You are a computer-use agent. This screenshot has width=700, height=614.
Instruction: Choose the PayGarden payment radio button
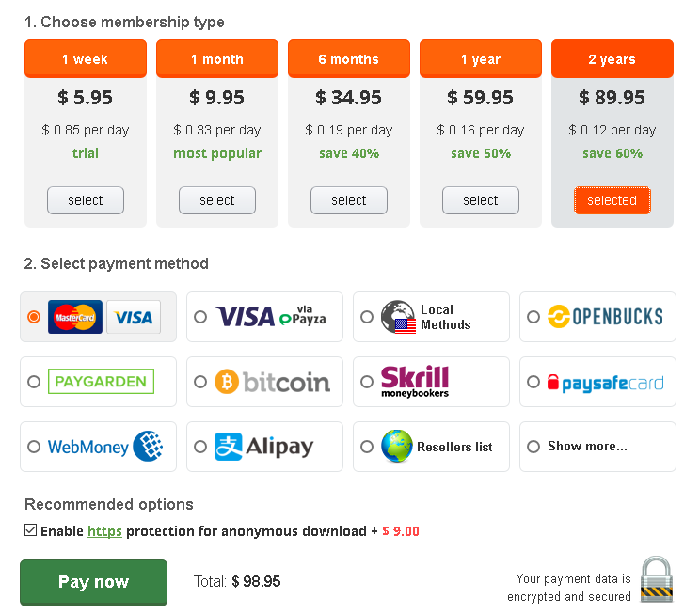point(34,383)
